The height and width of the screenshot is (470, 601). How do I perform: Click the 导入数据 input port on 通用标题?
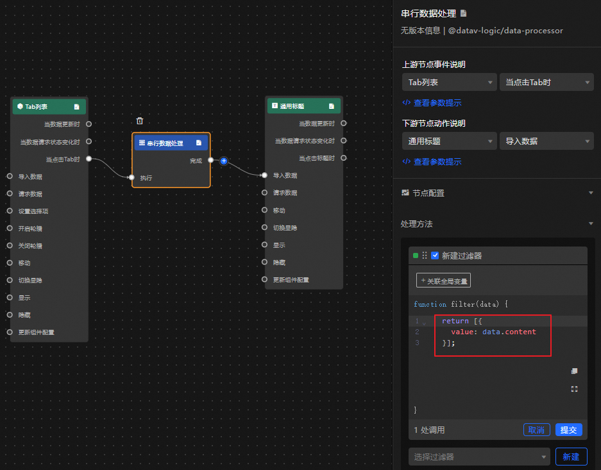click(264, 175)
